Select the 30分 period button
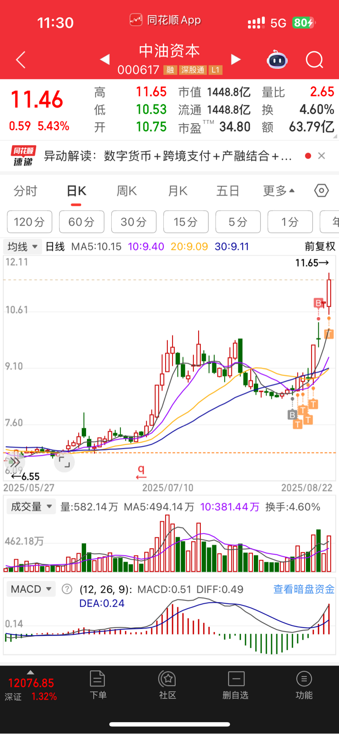 (134, 222)
